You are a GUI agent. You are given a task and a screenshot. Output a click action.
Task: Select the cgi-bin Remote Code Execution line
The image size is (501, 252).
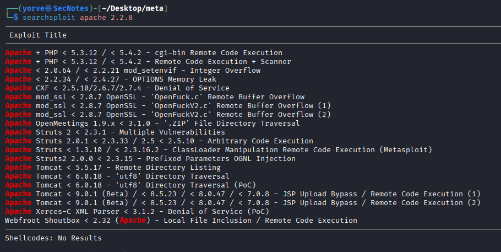click(x=144, y=53)
